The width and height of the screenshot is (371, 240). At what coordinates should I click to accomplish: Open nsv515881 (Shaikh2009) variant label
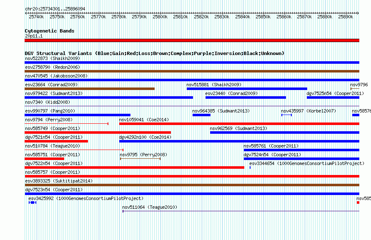click(x=214, y=85)
